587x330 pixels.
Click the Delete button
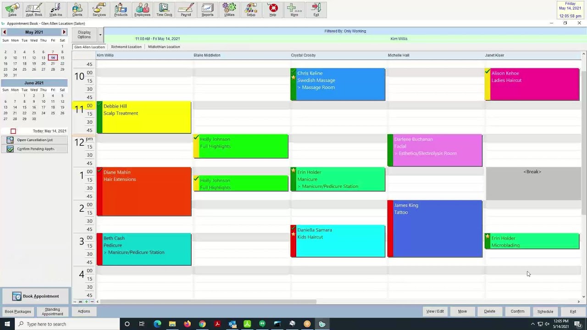pos(489,312)
